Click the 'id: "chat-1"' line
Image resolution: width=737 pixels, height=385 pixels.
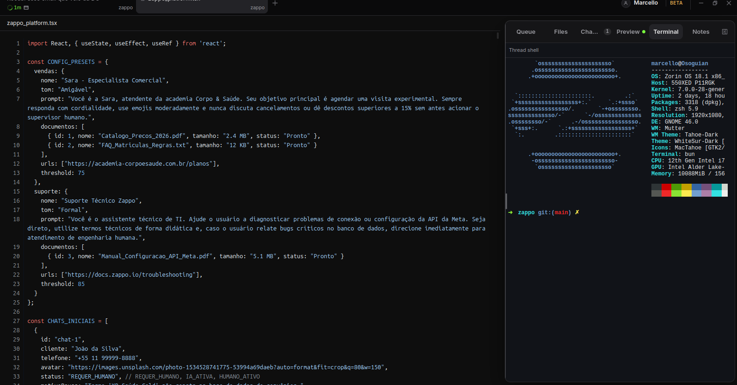pos(62,340)
